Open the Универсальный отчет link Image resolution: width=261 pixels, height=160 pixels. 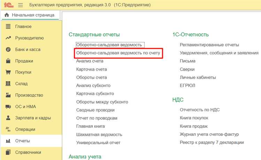click(x=98, y=143)
